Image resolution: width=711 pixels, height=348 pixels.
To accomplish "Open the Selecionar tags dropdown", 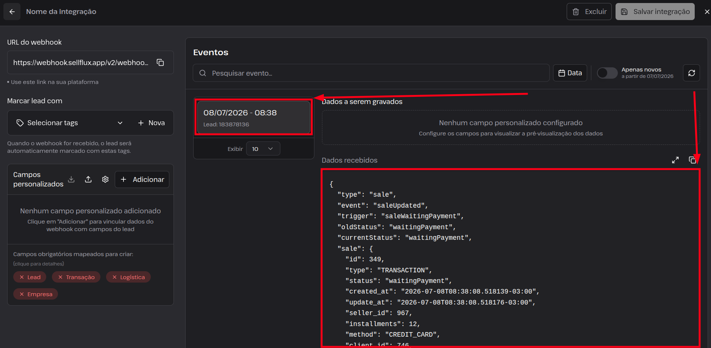I will pos(70,123).
